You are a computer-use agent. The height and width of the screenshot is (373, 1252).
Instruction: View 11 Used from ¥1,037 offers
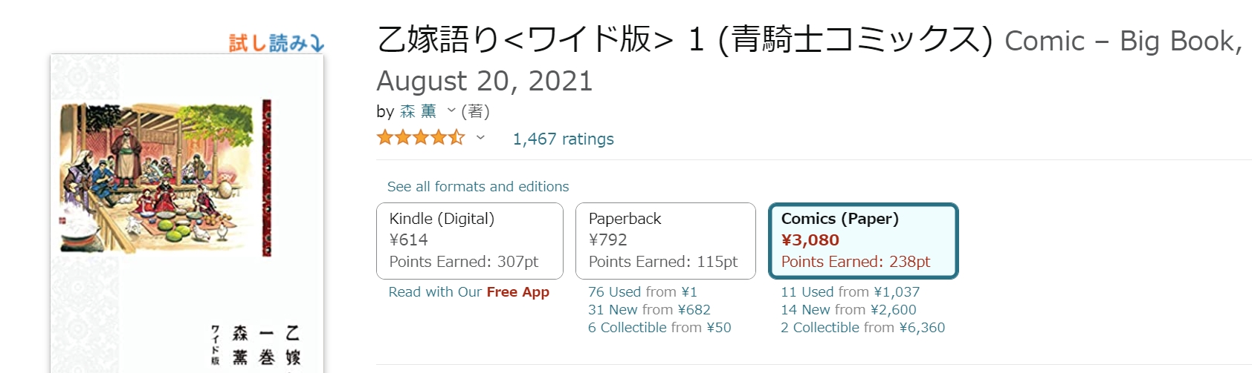(850, 292)
